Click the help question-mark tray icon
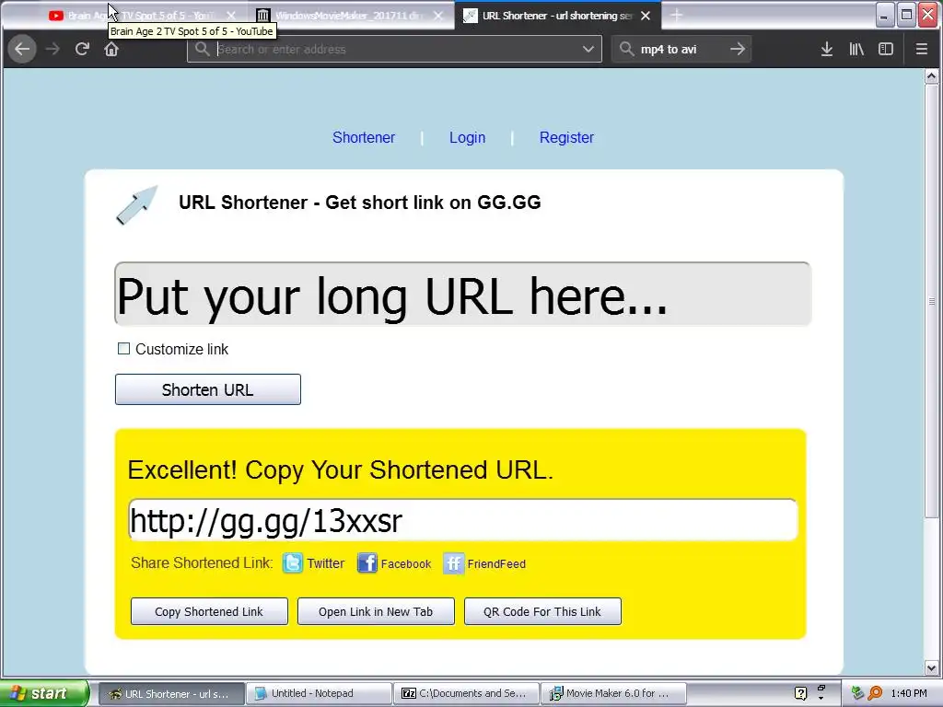This screenshot has height=707, width=943. pyautogui.click(x=800, y=693)
